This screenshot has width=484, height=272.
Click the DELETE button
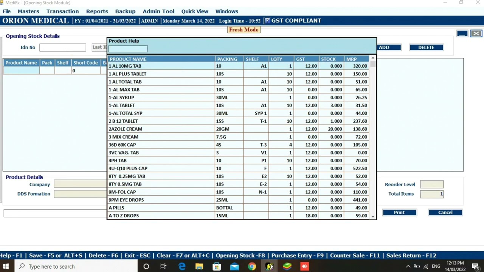pos(426,47)
